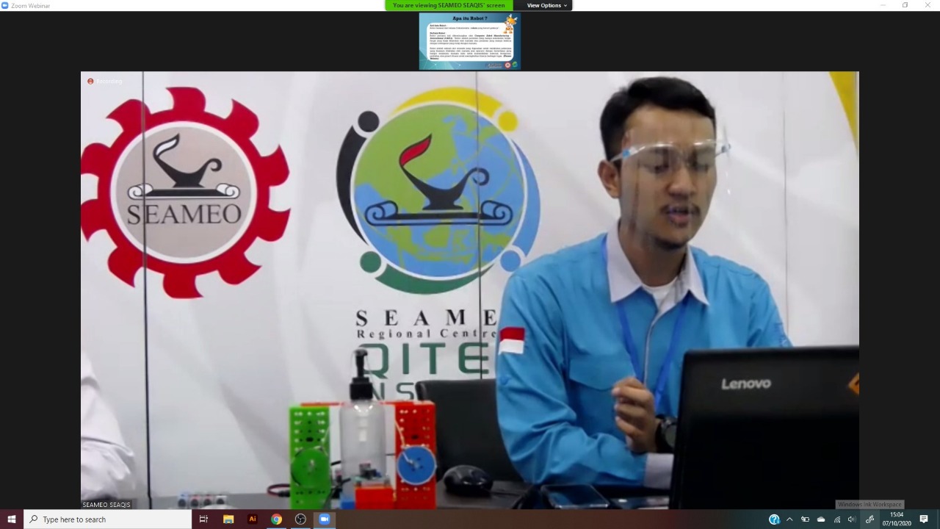Open File Explorer from the taskbar

click(x=228, y=519)
